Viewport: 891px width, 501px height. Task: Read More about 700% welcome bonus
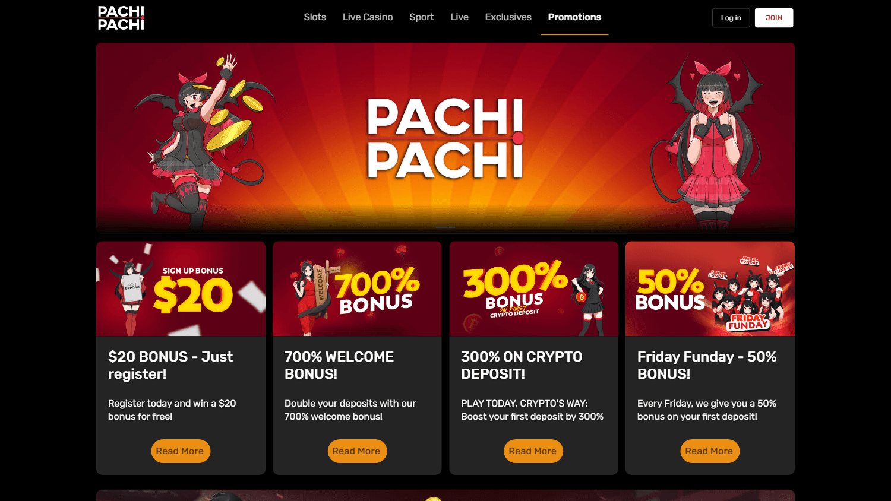[357, 451]
